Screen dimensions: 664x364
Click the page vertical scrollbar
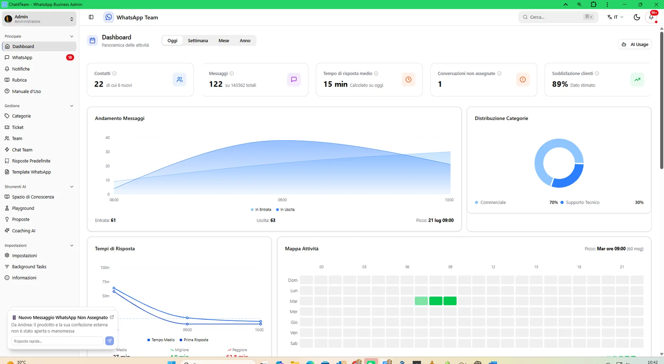tap(662, 99)
